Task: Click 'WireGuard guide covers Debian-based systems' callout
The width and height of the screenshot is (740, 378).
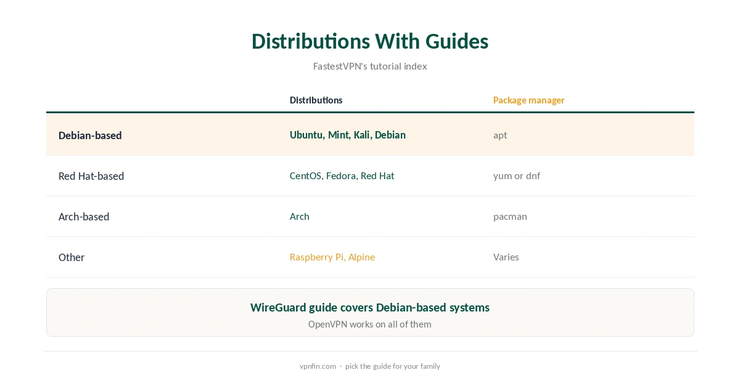Action: click(370, 307)
